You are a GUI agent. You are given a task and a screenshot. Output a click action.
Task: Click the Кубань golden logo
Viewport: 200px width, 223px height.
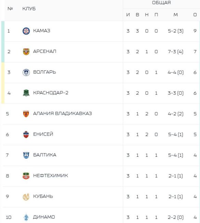click(26, 197)
